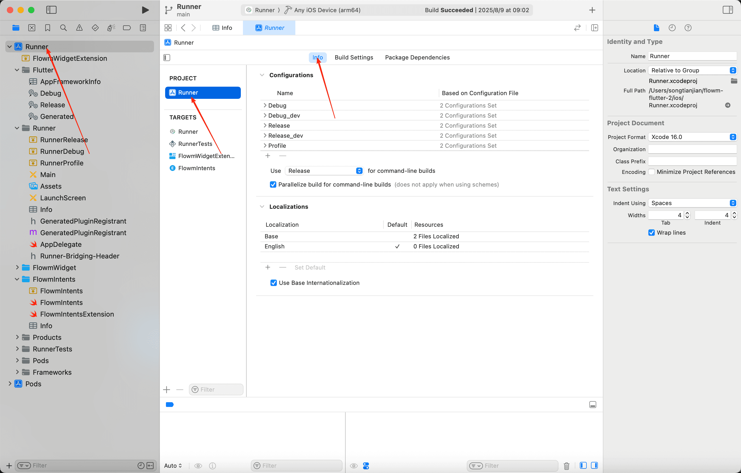Open the Quick Help inspector icon
Viewport: 741px width, 473px height.
coord(688,28)
